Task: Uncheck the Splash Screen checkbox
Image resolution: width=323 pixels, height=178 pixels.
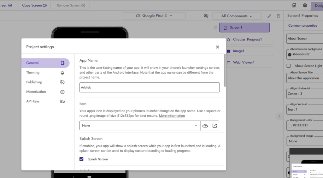Action: pos(82,159)
